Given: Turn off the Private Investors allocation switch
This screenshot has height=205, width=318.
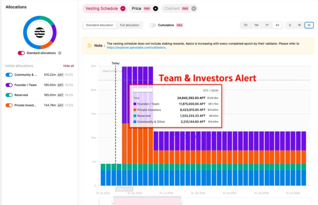Looking at the screenshot, I should tap(9, 105).
